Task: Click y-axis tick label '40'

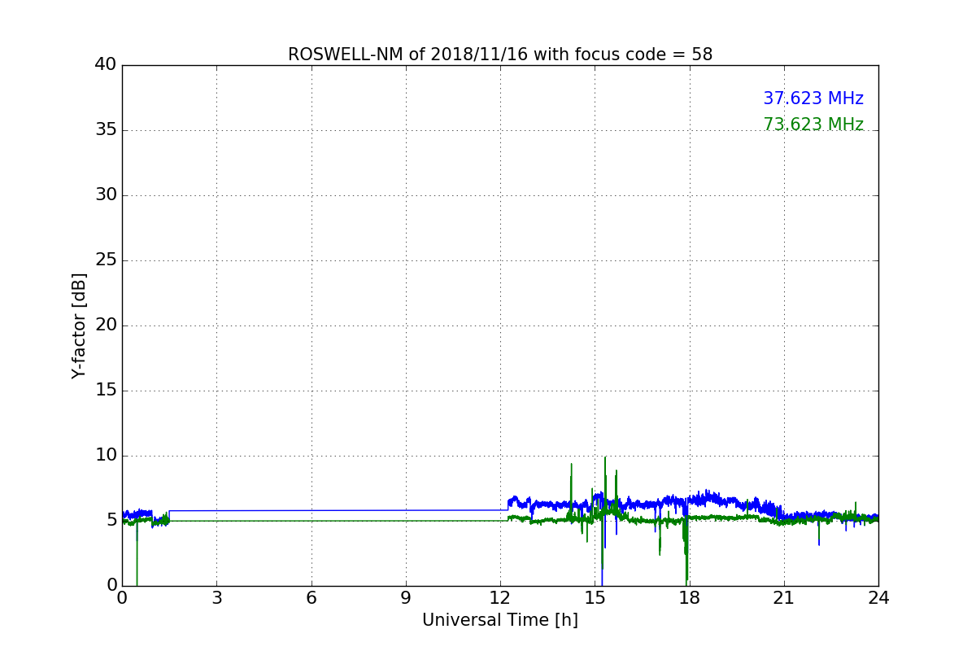Action: pyautogui.click(x=106, y=65)
